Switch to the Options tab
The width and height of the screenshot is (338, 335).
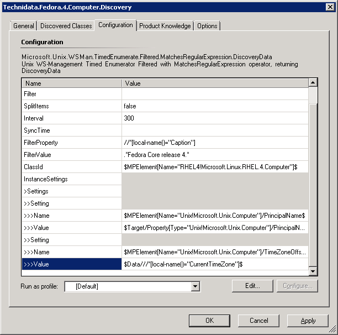tap(207, 26)
